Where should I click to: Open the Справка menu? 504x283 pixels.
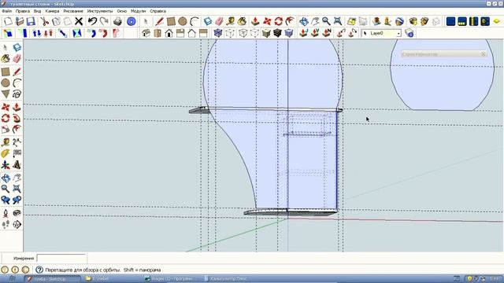[x=157, y=11]
